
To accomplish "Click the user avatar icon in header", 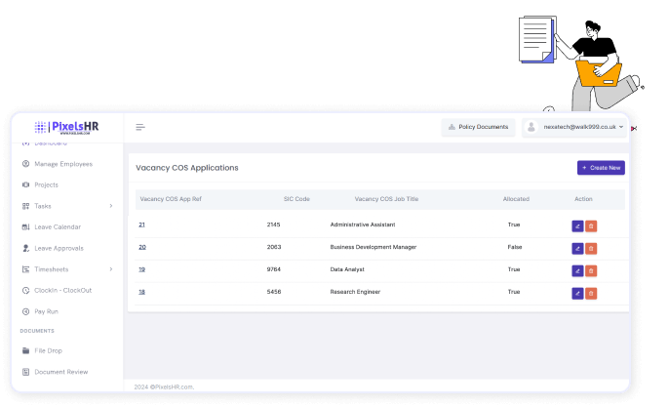I will point(532,127).
